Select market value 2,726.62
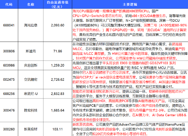 click(x=58, y=80)
